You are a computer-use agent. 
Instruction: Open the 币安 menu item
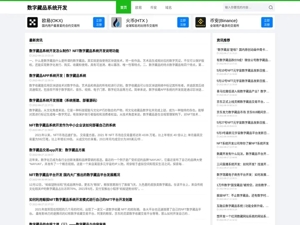[x=153, y=7]
